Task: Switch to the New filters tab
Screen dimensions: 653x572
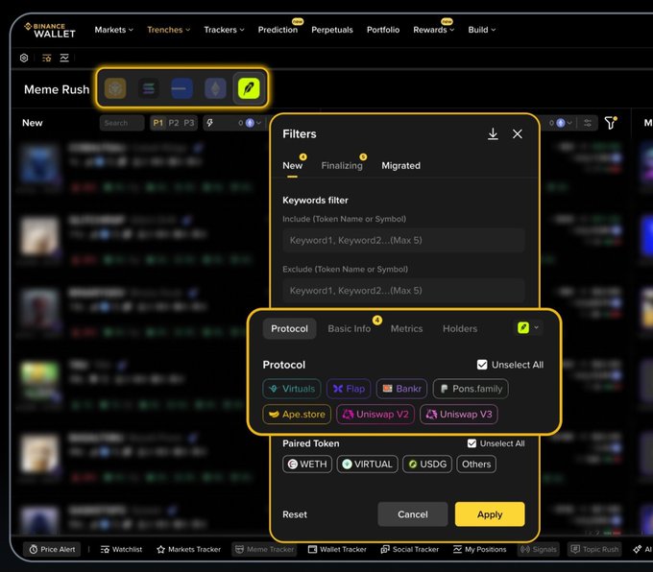Action: tap(292, 166)
